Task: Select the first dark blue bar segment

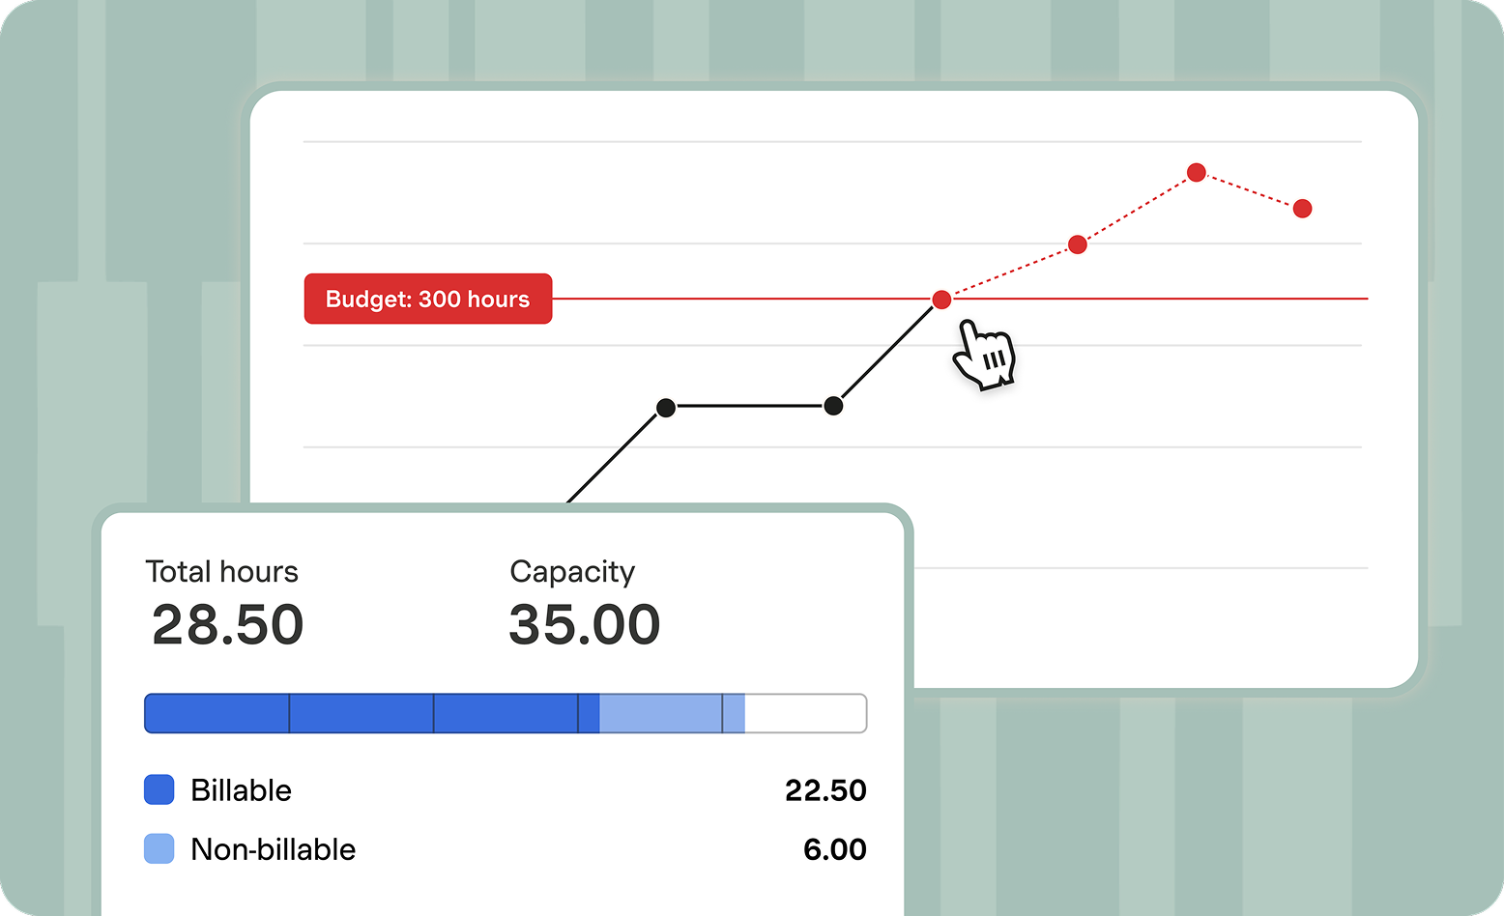Action: point(217,713)
